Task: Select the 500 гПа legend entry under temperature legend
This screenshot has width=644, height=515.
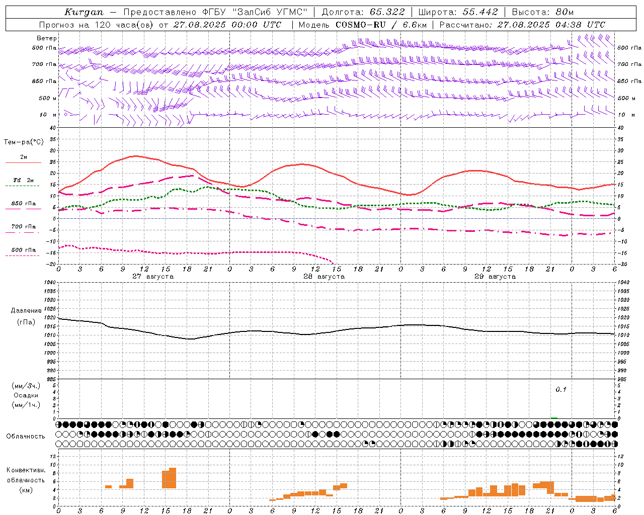Action: 23,250
